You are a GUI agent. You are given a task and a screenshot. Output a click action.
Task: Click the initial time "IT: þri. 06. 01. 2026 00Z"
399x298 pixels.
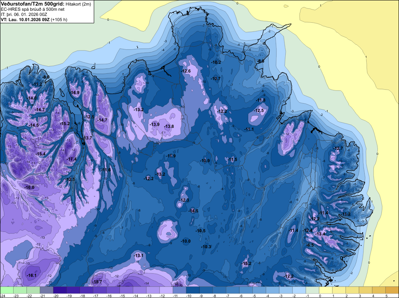(24, 14)
